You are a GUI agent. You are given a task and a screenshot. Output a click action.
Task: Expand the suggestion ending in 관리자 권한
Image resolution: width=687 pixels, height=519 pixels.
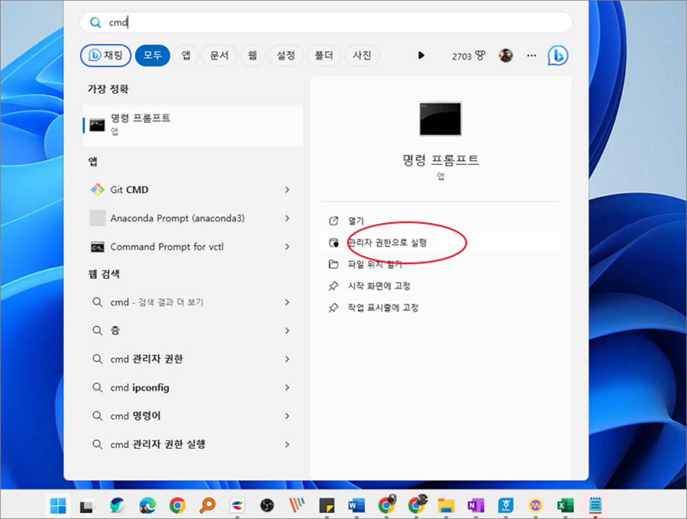[x=287, y=359]
